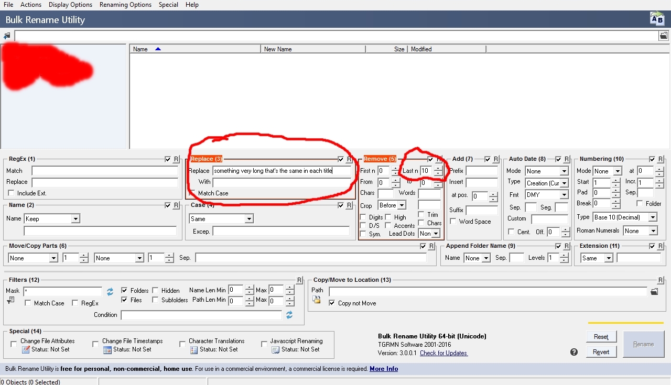
Task: Open Display Options menu
Action: (x=70, y=5)
